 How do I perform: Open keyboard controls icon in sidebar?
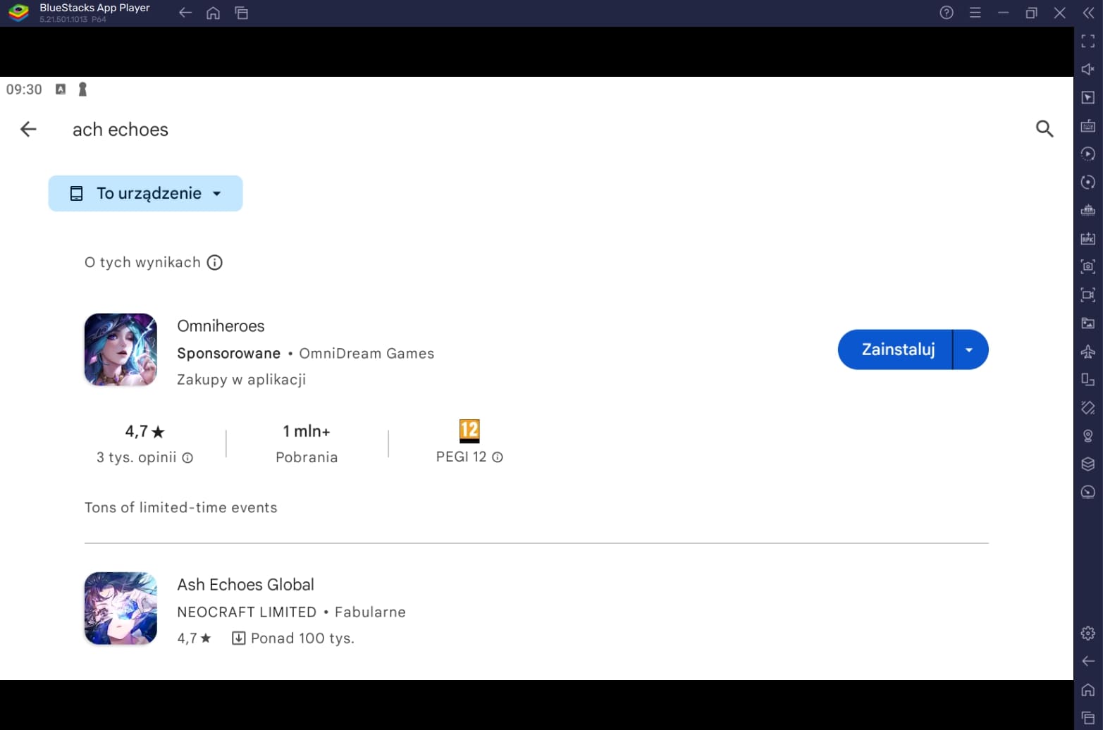1088,126
